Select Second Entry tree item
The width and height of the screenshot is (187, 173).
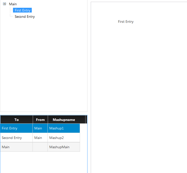[x=25, y=17]
